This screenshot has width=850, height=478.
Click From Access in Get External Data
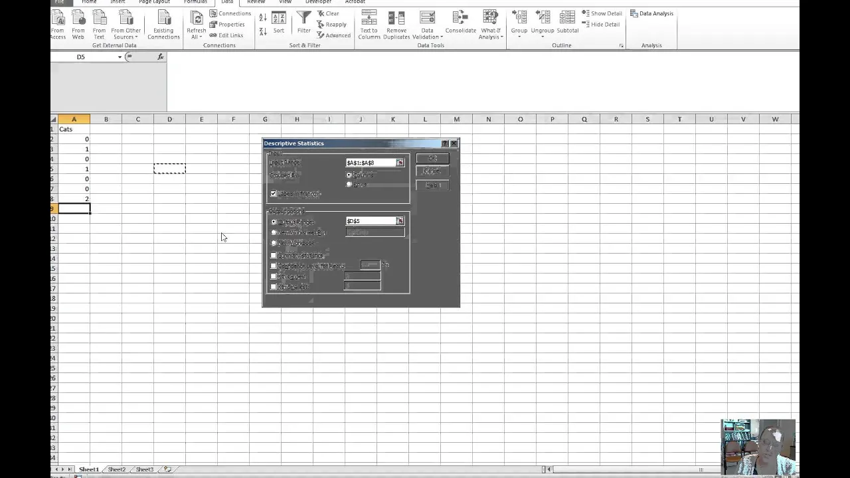pos(58,25)
